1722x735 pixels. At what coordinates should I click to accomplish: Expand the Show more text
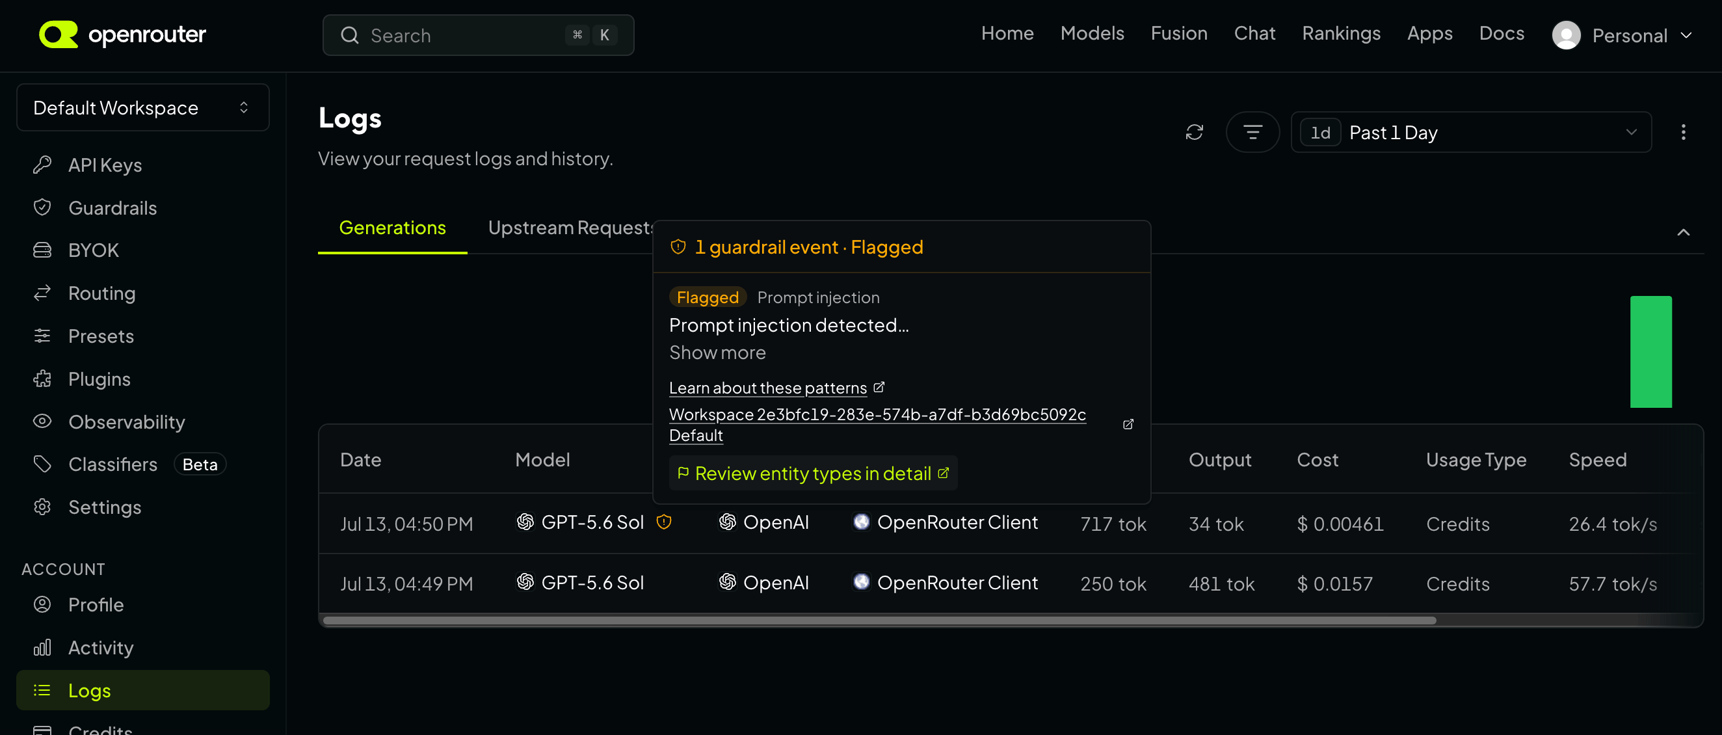click(x=717, y=353)
